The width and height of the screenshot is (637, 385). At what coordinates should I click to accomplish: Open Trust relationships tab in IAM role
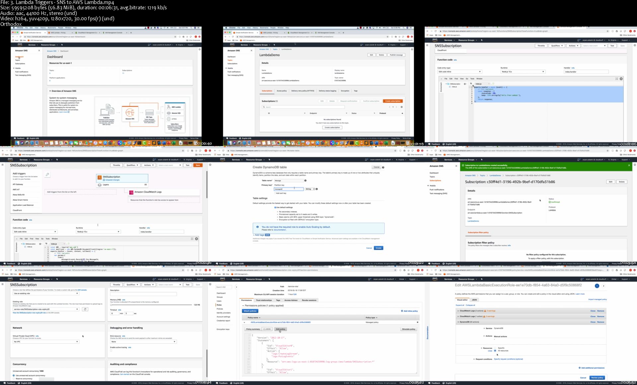click(264, 300)
